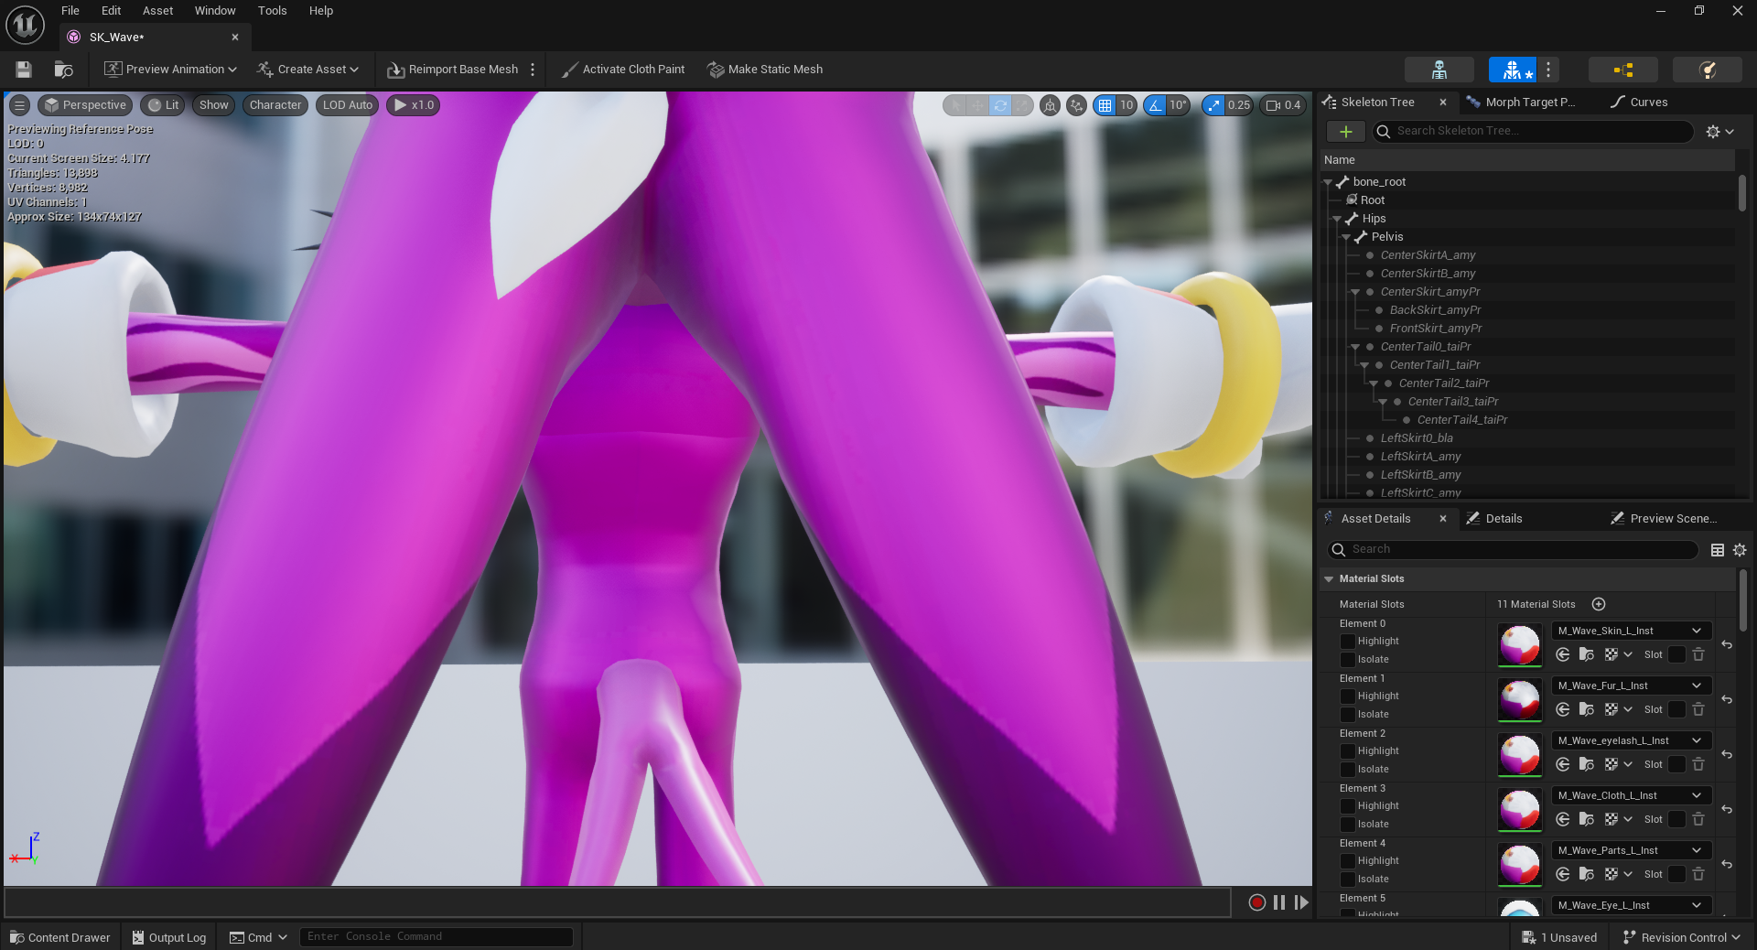Toggle Asset Details property matrix table view
1757x950 pixels.
(x=1718, y=550)
